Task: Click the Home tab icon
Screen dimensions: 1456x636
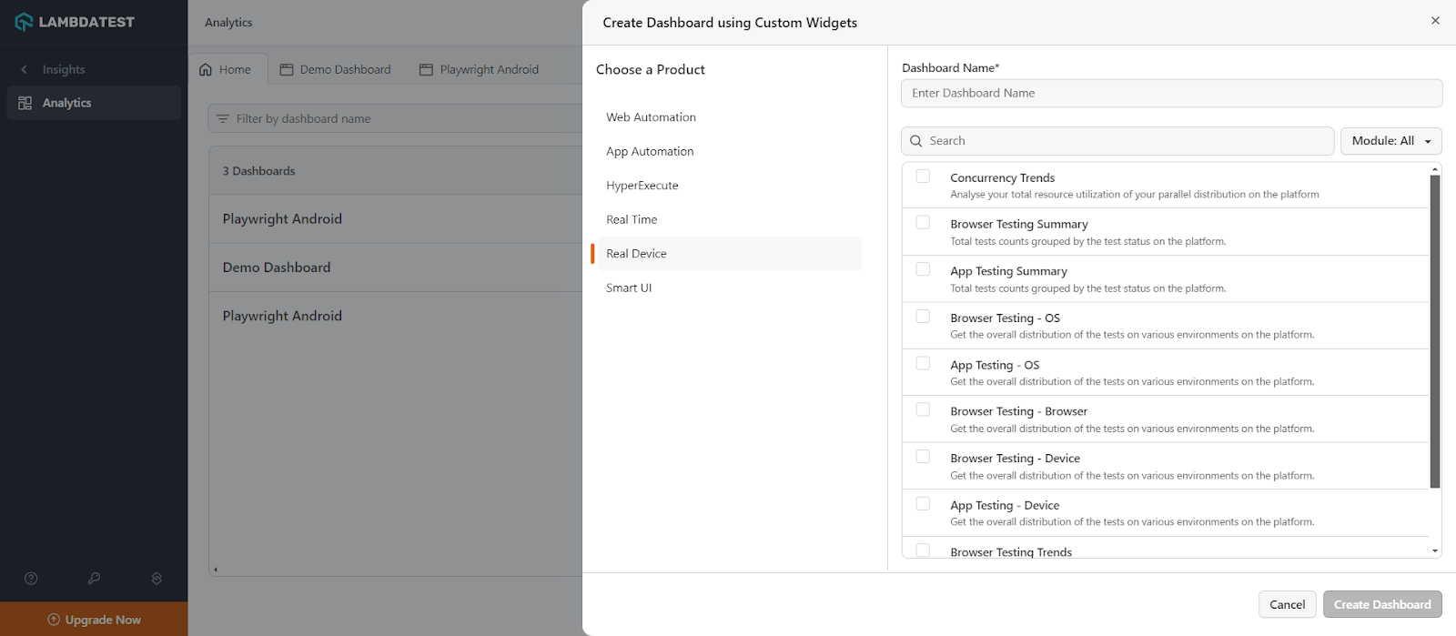Action: point(206,69)
